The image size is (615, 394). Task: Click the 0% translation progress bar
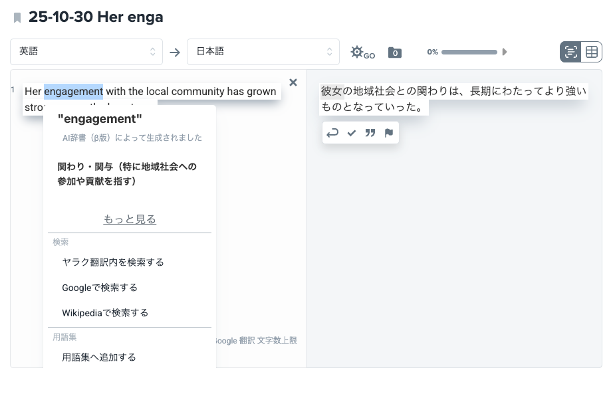469,52
